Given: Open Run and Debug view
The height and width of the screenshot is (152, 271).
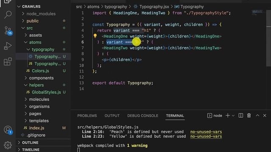Looking at the screenshot, I should (8, 46).
